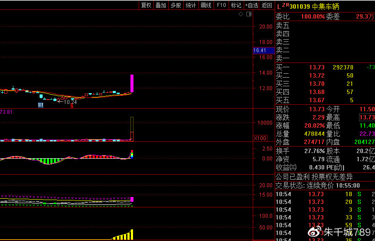Click the 返回 back button
Image resolution: width=375 pixels, height=241 pixels.
click(x=267, y=5)
